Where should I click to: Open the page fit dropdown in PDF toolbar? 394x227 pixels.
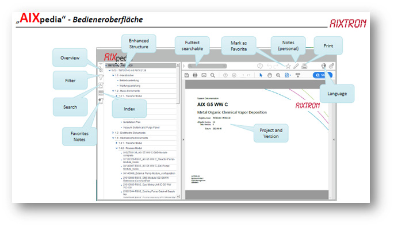click(x=288, y=75)
